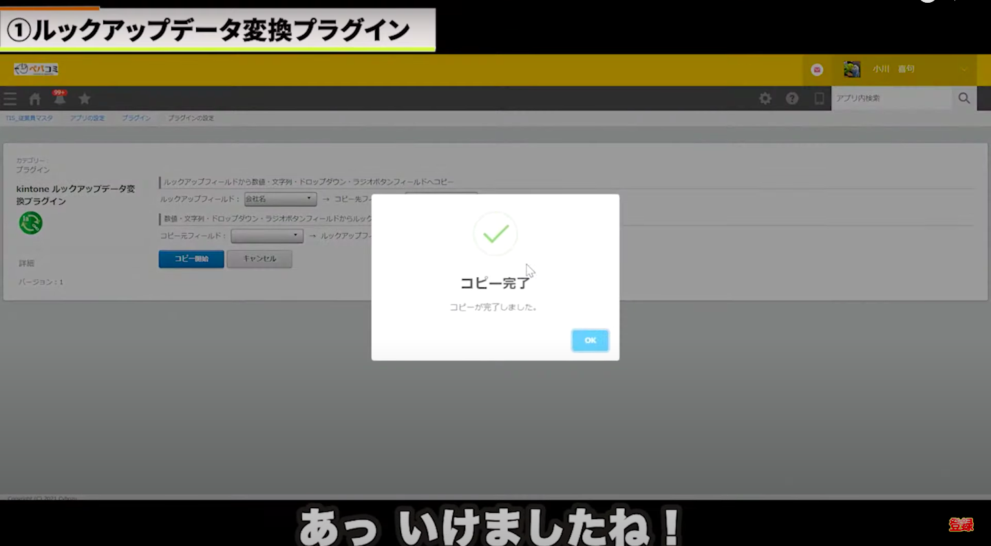Open the red mail icon in header
Viewport: 991px width, 546px height.
click(x=817, y=69)
